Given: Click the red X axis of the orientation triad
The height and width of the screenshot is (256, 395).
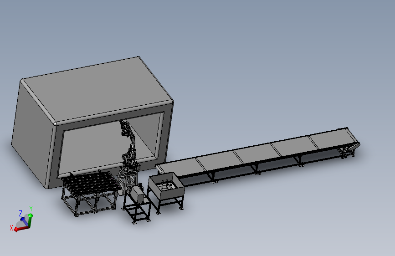Looking at the screenshot, I should (21, 229).
